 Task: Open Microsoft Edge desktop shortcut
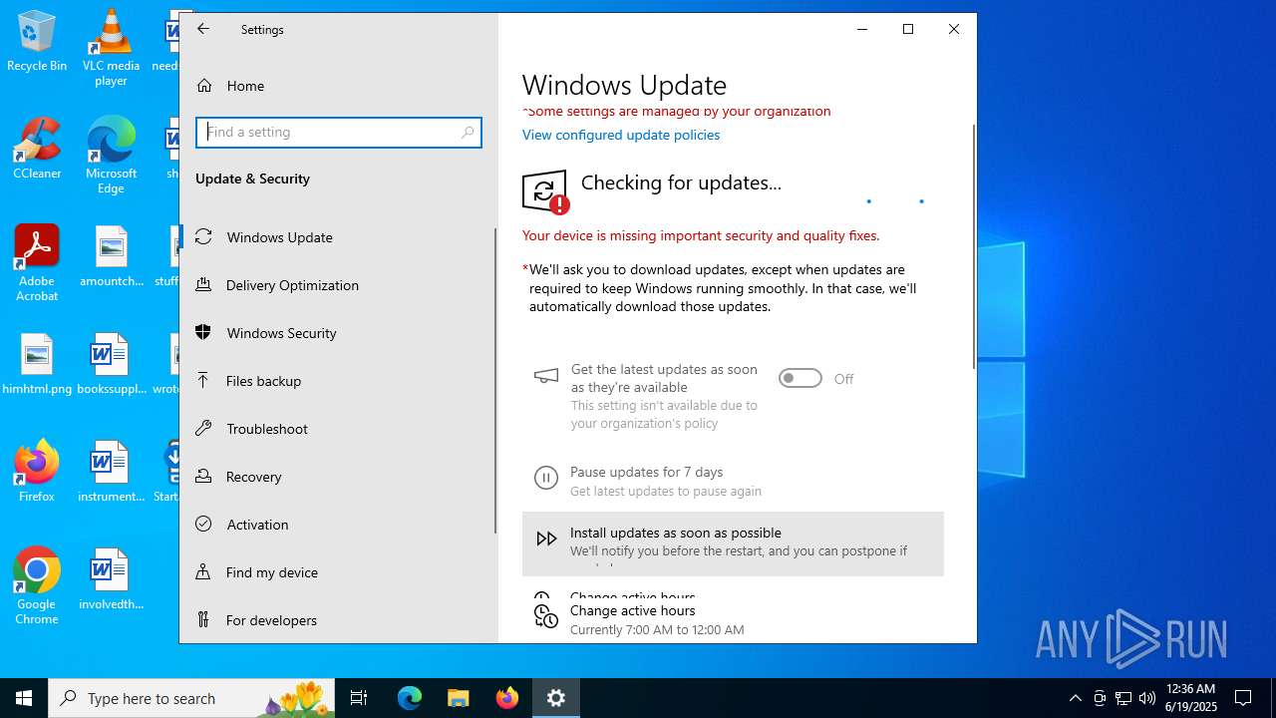click(x=111, y=156)
